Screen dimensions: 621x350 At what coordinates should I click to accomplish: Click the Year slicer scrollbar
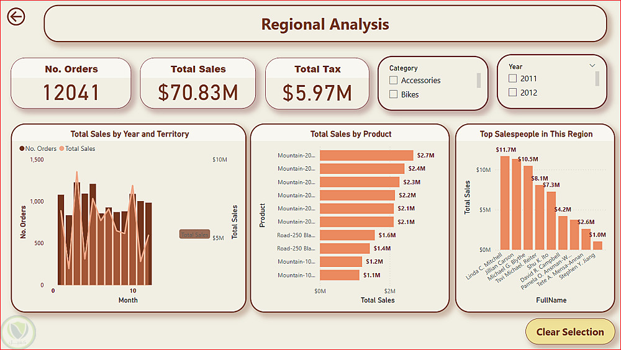click(x=597, y=78)
